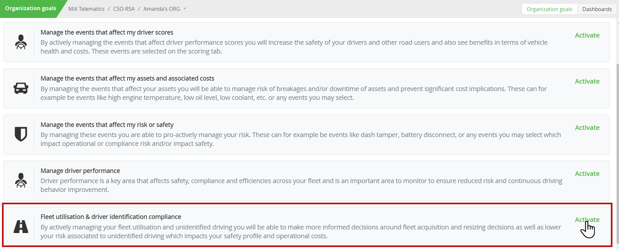The height and width of the screenshot is (250, 619).
Task: Select the shield icon for risk or safety
Action: [x=21, y=134]
